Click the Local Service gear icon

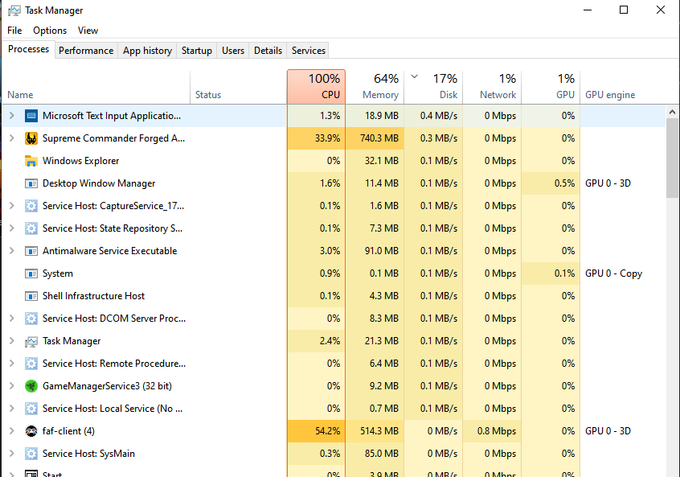coord(31,409)
